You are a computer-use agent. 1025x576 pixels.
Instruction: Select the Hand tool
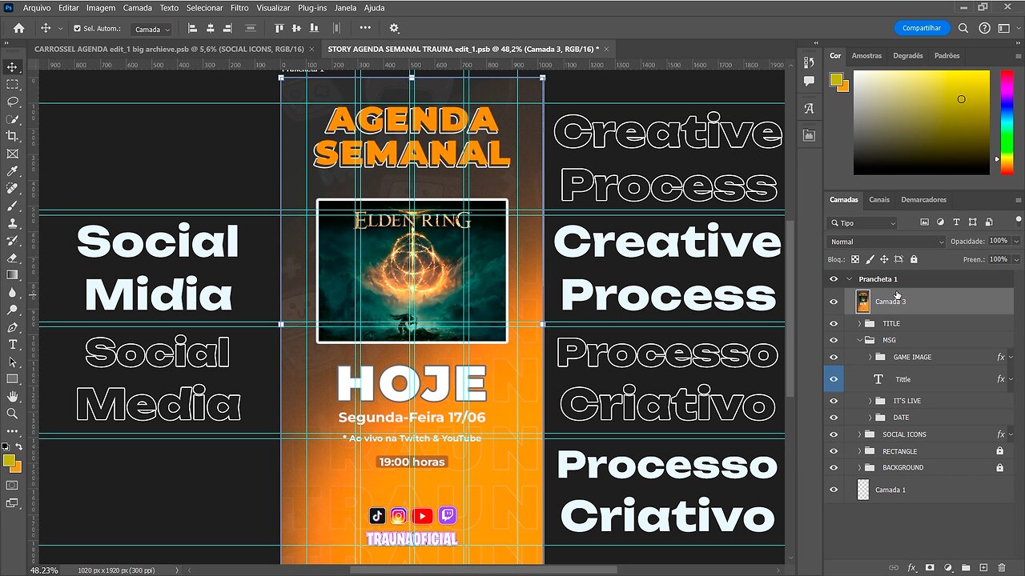12,396
